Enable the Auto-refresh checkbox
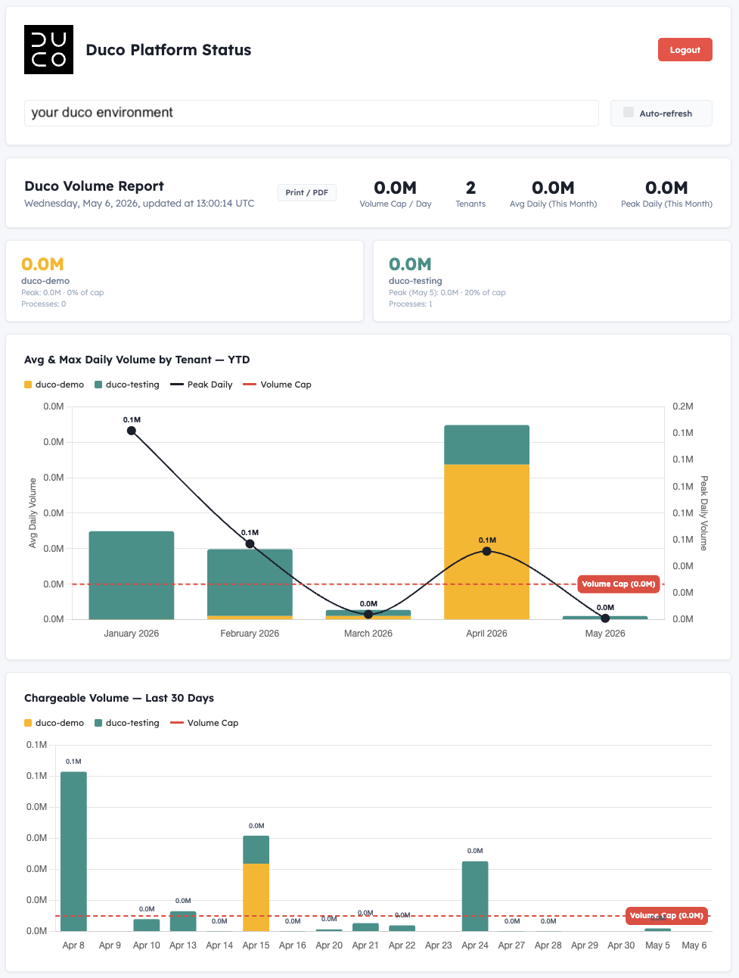The height and width of the screenshot is (978, 739). click(x=628, y=113)
